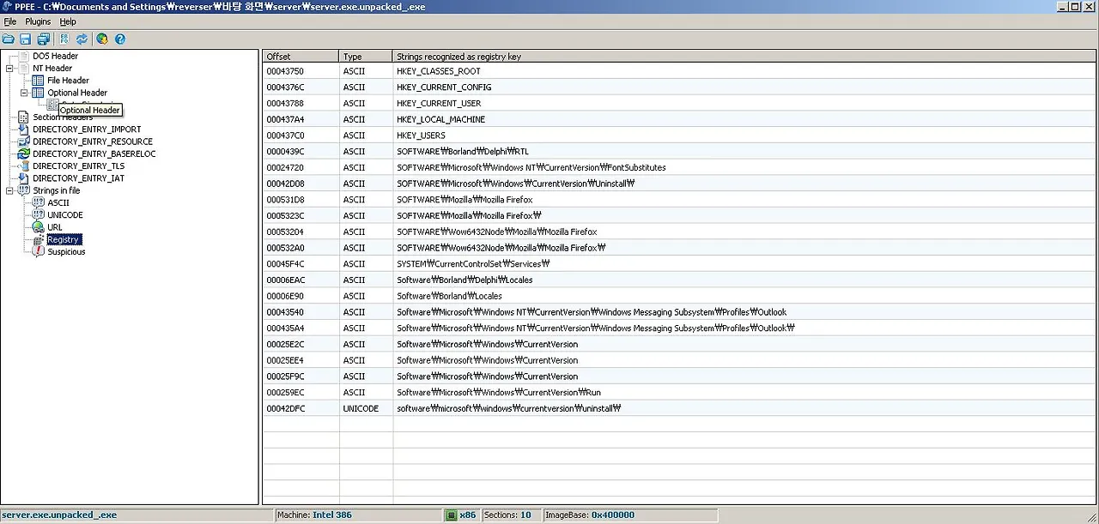Click the import icon of DIRECTORY_ENTRY_IMPORT

click(x=24, y=129)
